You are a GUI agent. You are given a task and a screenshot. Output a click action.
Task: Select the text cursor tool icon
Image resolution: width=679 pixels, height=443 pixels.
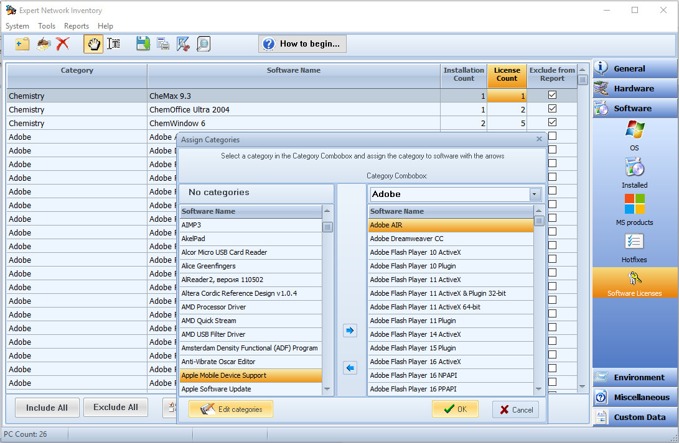(x=113, y=43)
